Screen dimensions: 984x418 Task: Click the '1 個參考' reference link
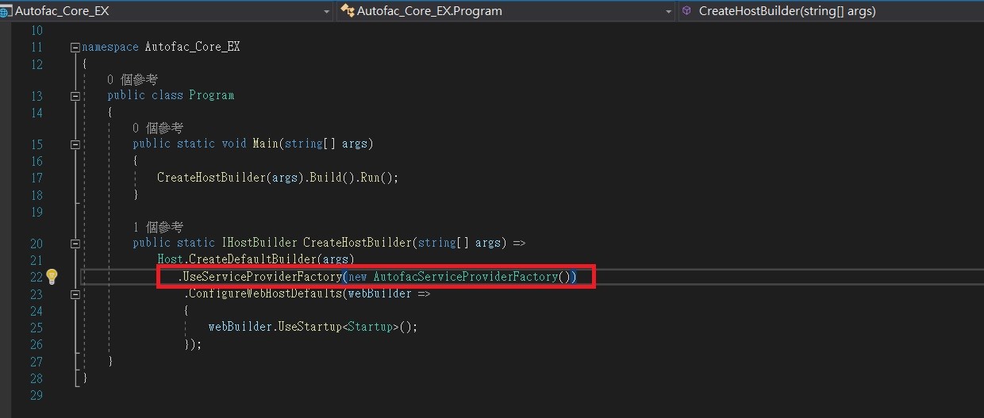click(x=158, y=228)
